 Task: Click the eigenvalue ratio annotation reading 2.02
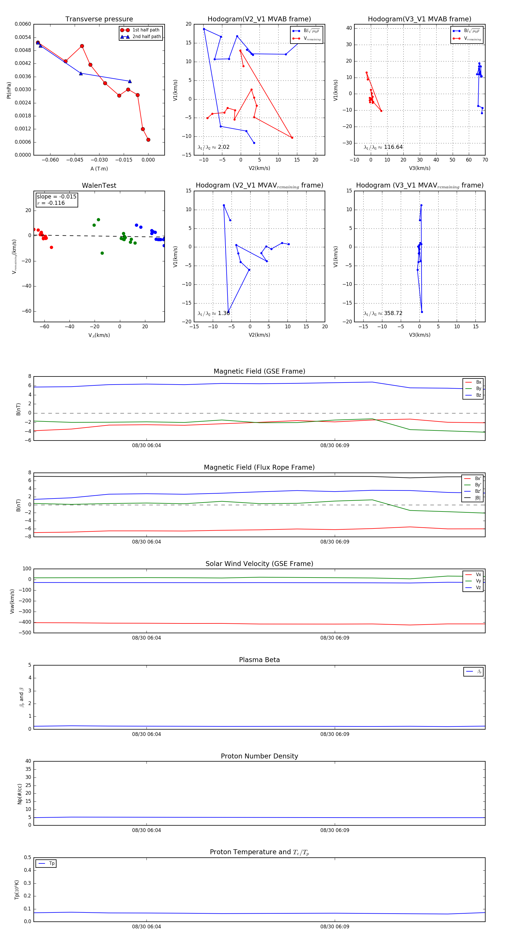(213, 147)
